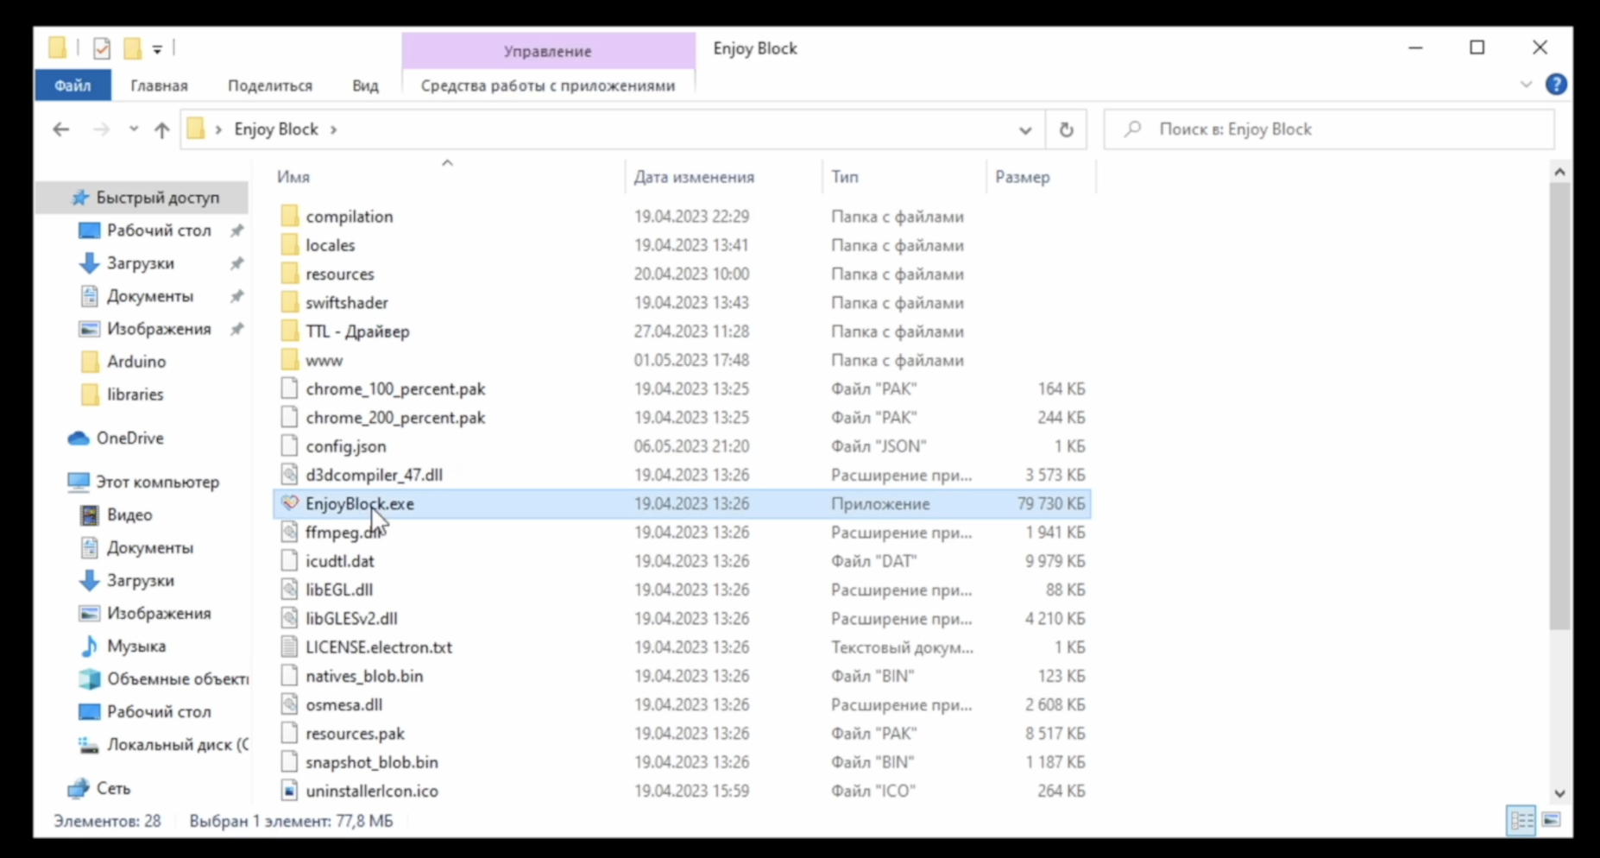1600x858 pixels.
Task: Select the file icudtl.dat
Action: coord(340,561)
